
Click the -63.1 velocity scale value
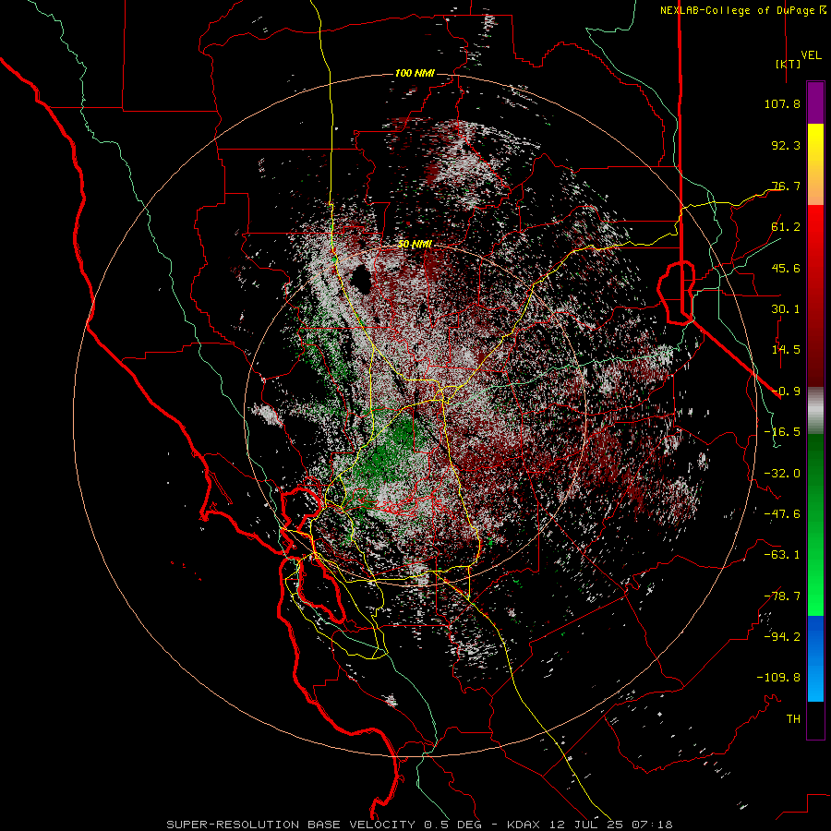point(782,555)
